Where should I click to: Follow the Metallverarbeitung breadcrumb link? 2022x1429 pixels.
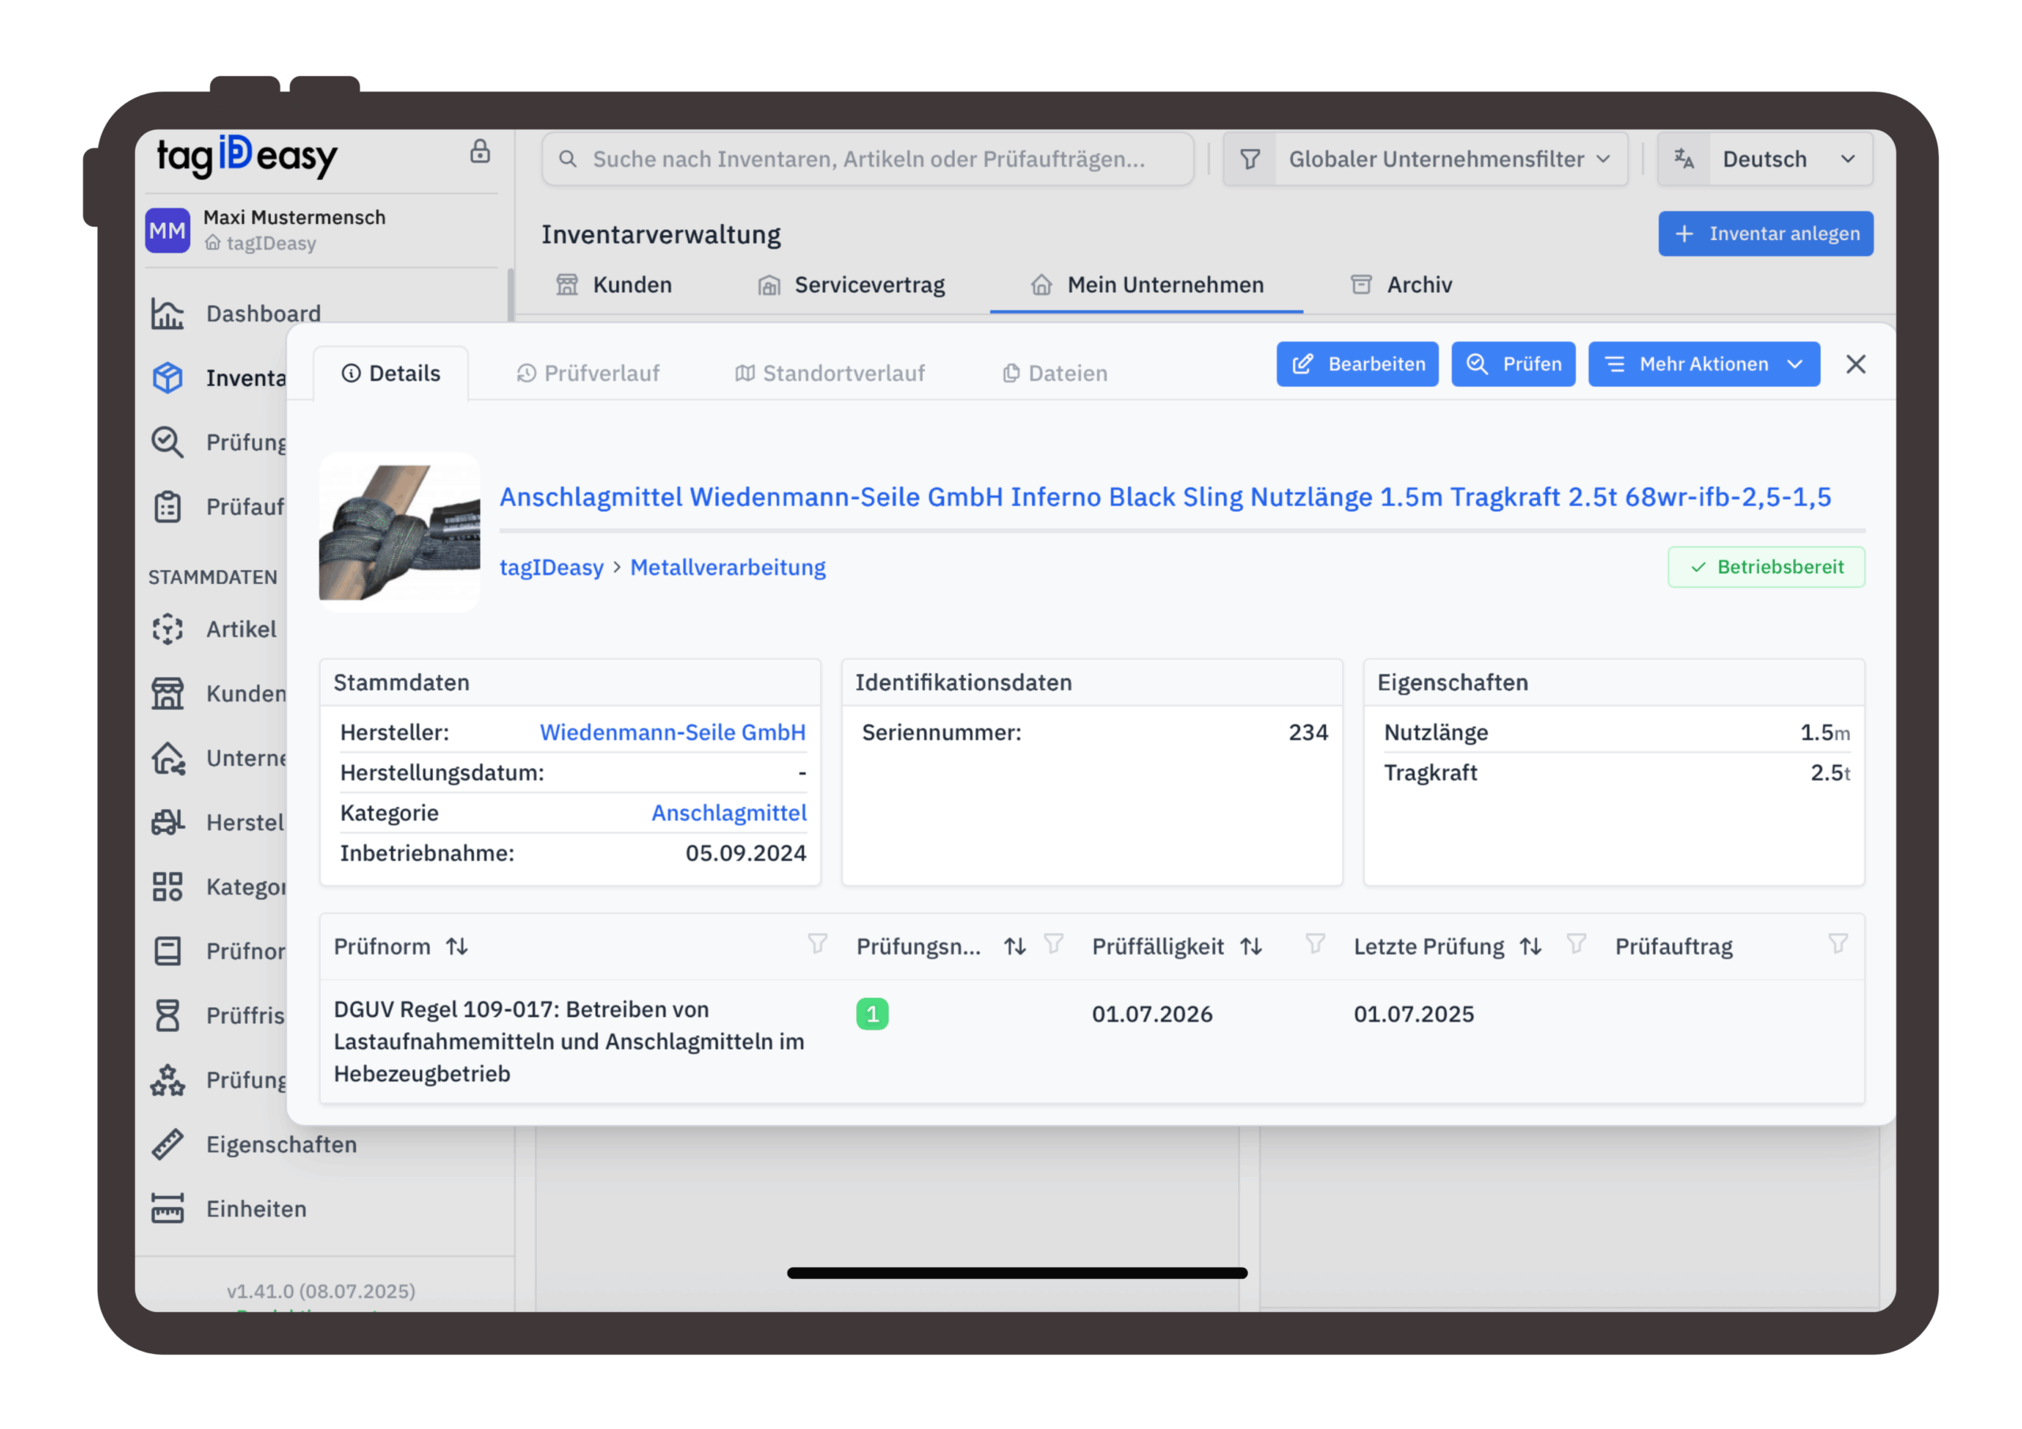728,567
